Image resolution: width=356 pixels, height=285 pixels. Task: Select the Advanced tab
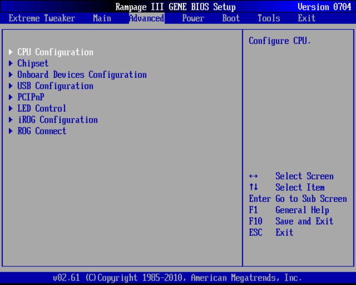click(147, 18)
